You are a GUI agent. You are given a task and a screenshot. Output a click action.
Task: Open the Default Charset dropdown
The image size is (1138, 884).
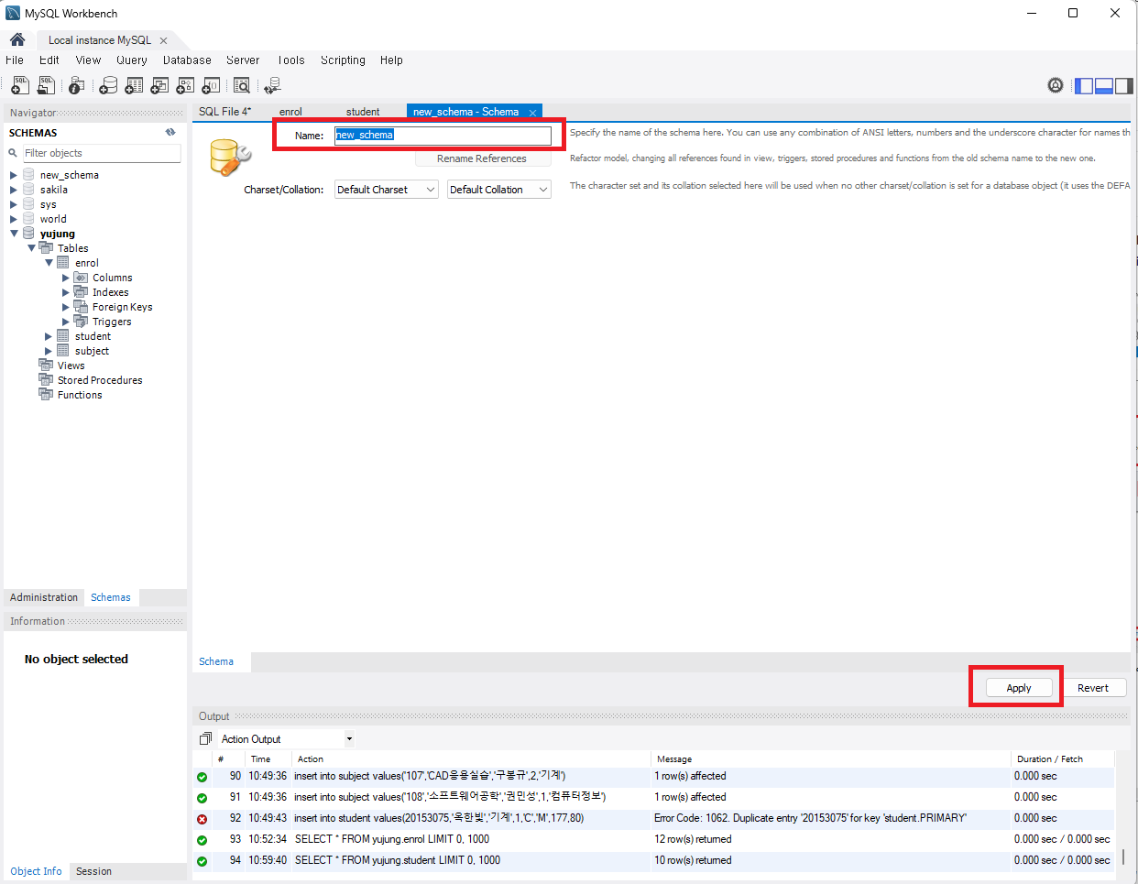(387, 190)
